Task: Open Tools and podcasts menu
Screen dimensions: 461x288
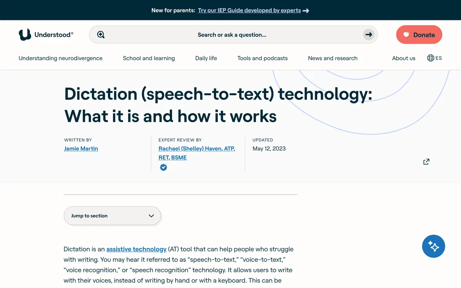Action: 262,58
